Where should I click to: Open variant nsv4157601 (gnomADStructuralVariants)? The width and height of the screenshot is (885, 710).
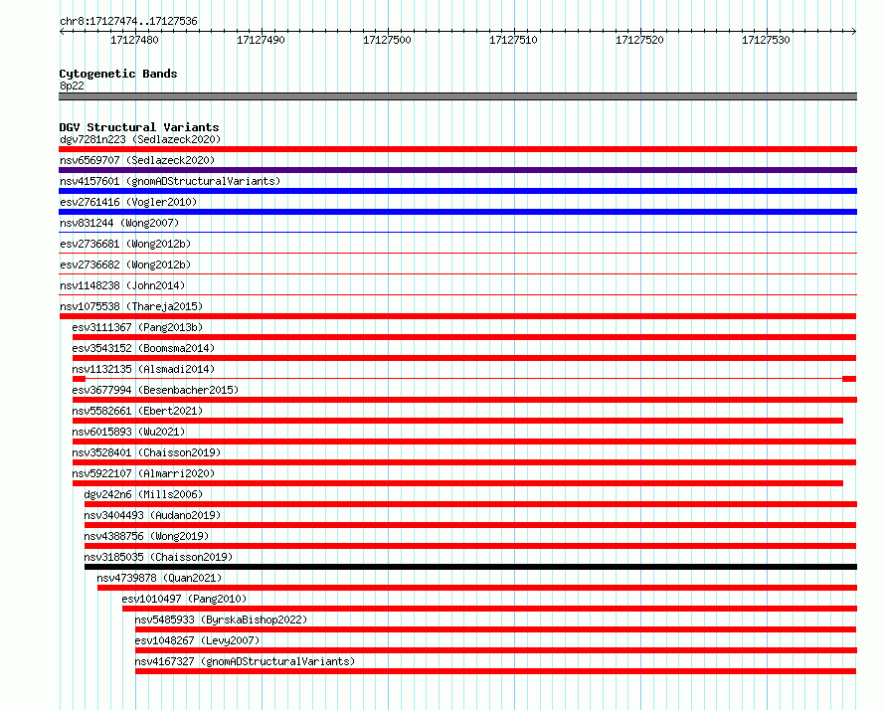click(x=170, y=181)
